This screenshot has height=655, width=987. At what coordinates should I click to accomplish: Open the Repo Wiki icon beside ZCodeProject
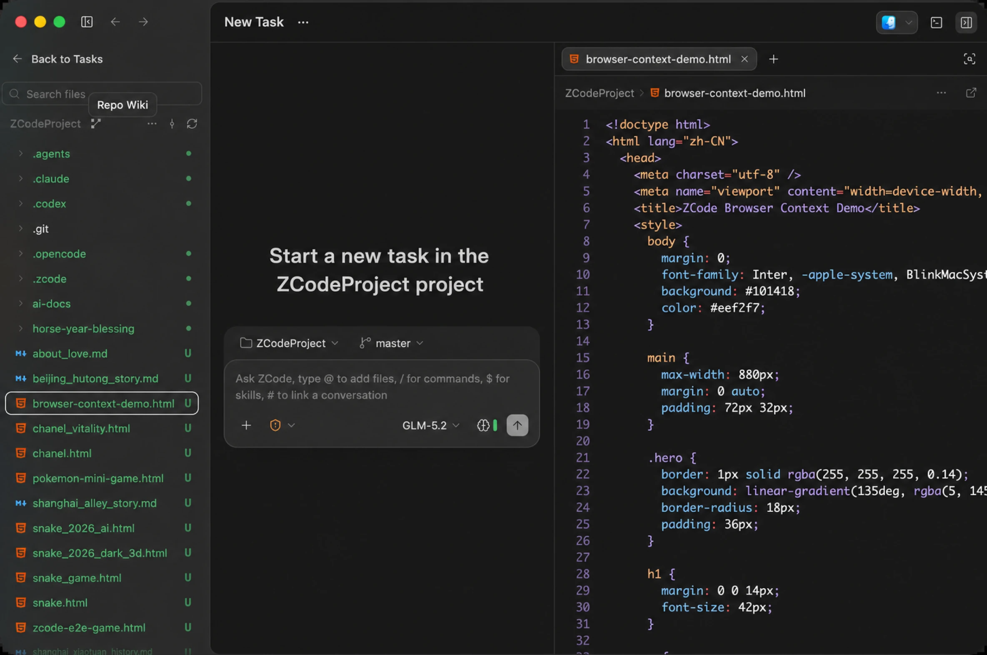(96, 124)
